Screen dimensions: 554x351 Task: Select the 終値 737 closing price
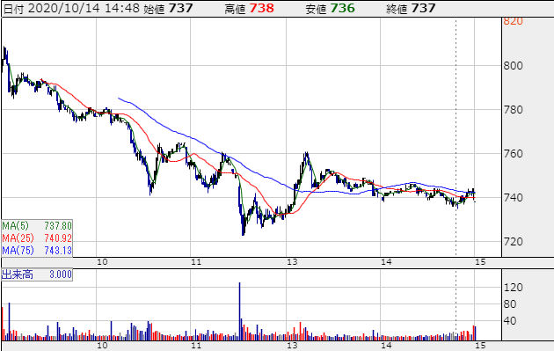411,8
